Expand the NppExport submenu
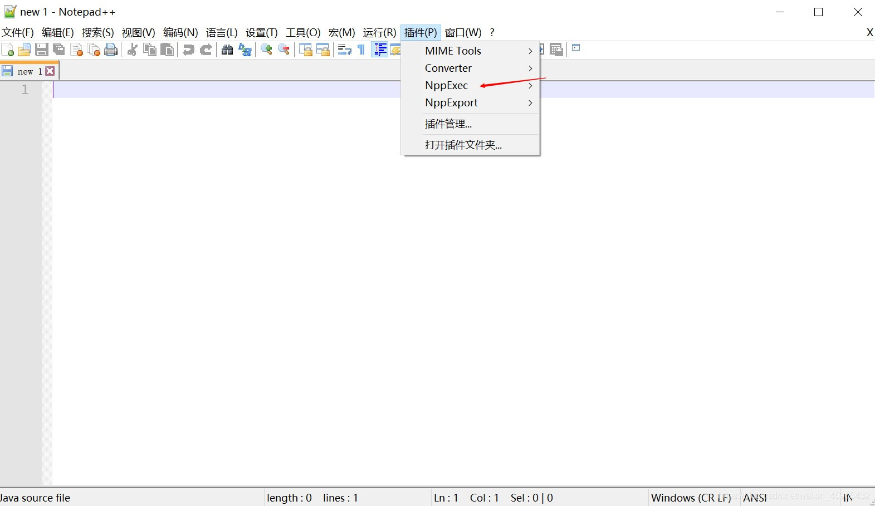Screen dimensions: 875x506 tap(470, 102)
